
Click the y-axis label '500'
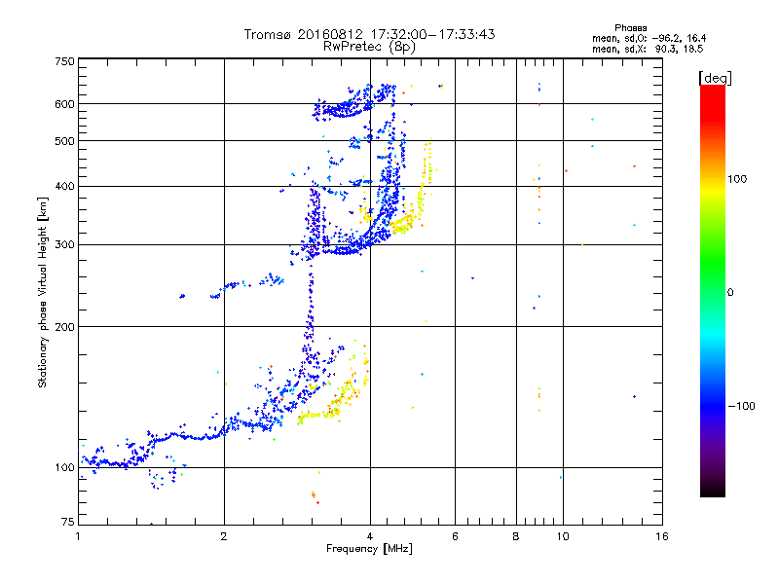tap(64, 141)
